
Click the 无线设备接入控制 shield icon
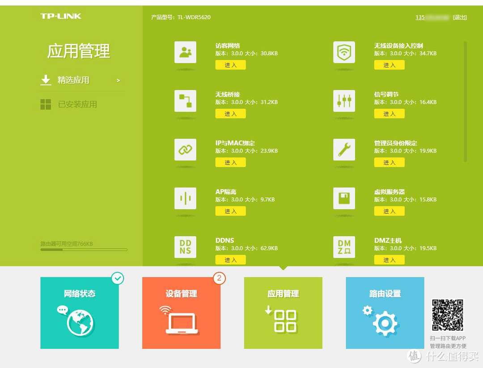point(344,52)
